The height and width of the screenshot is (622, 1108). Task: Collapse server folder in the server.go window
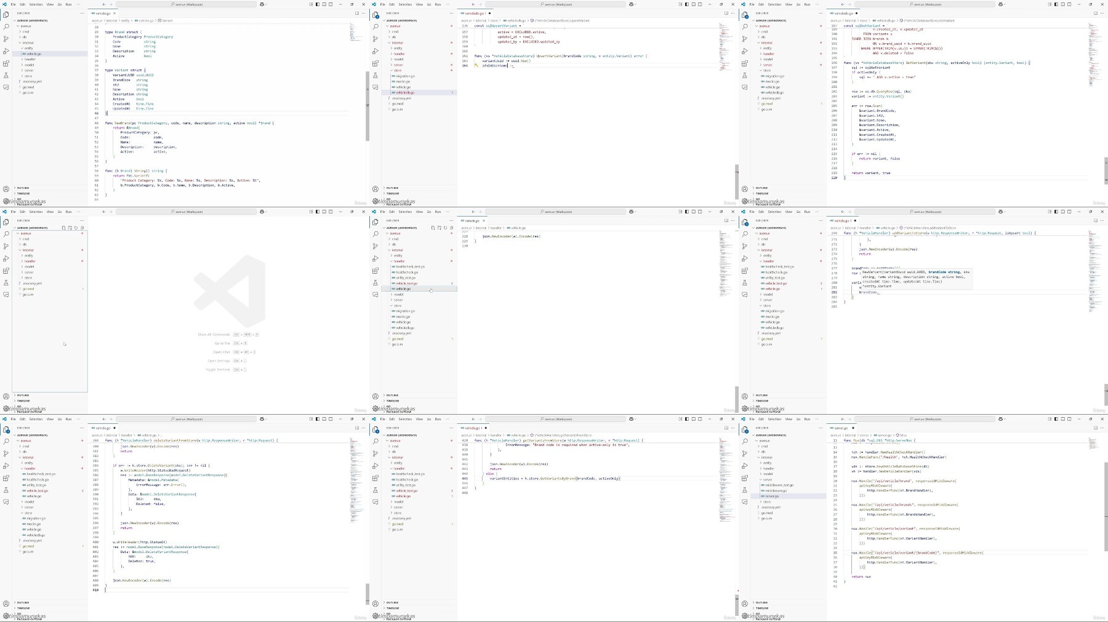[788, 479]
